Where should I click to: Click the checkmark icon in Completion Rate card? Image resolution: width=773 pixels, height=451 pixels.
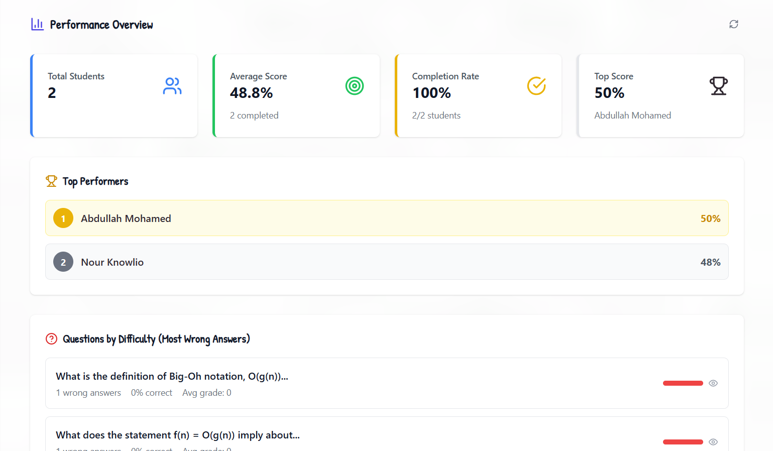coord(536,86)
